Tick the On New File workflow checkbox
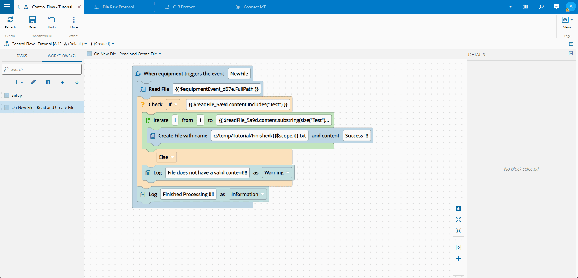The height and width of the screenshot is (278, 578). click(x=7, y=107)
